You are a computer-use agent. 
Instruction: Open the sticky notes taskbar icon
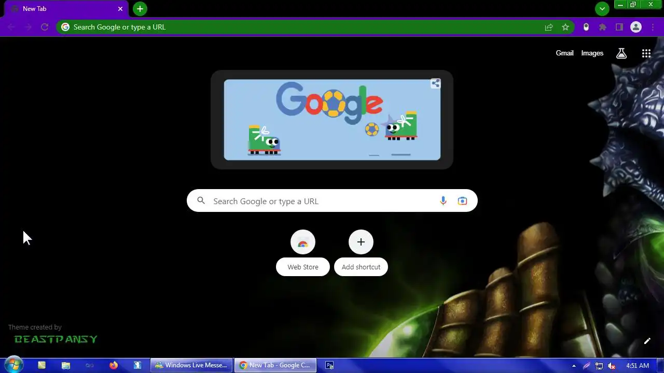point(41,365)
